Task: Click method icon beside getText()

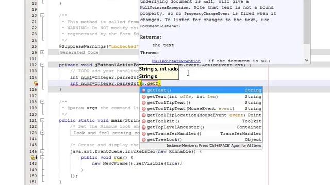Action: 144,90
